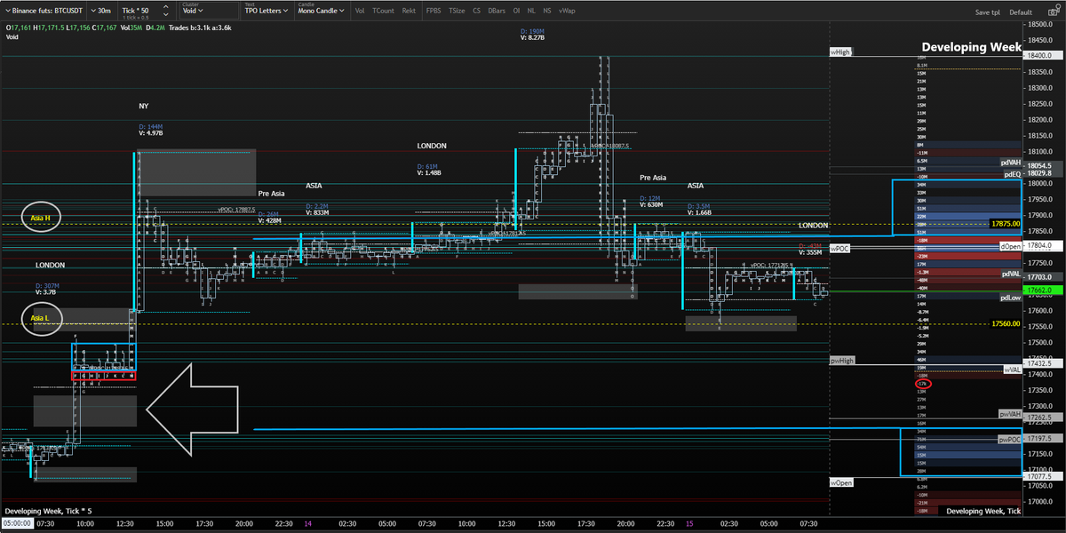
Task: Click the NY session label
Action: pos(144,106)
